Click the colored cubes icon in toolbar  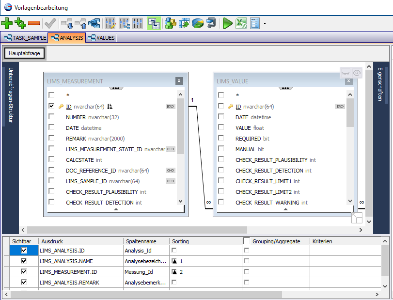(x=170, y=23)
